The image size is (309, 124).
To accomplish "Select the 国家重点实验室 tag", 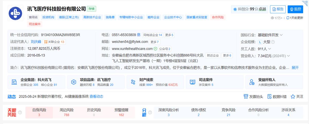I will pyautogui.click(x=197, y=17).
